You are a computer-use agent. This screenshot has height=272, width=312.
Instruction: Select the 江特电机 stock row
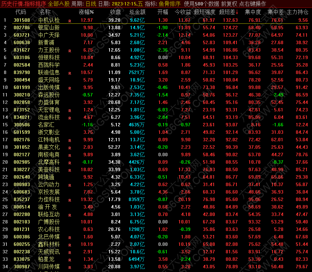[x=49, y=140]
